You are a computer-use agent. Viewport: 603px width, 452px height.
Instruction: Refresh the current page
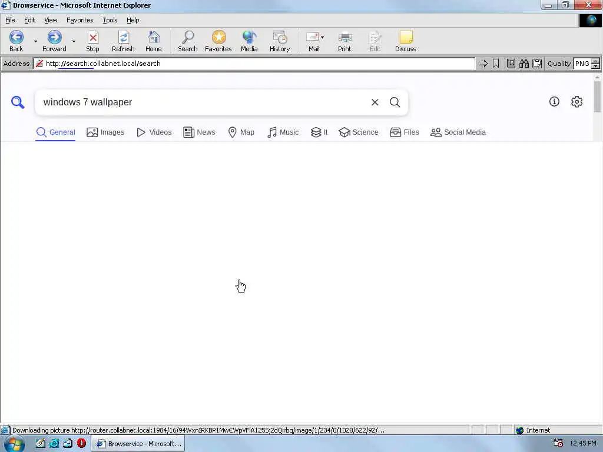pos(123,41)
